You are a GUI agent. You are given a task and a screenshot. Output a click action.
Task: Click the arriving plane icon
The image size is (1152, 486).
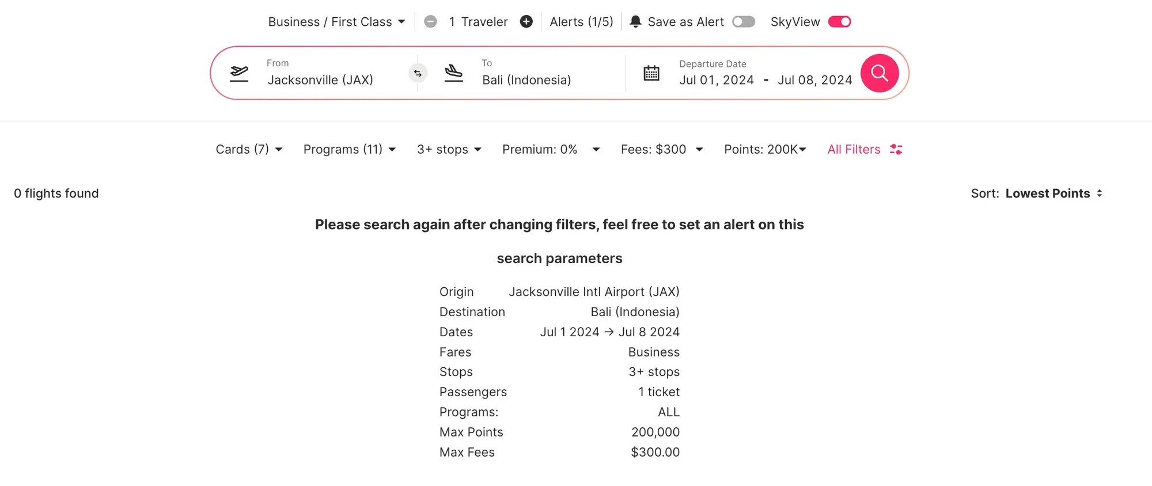[454, 73]
